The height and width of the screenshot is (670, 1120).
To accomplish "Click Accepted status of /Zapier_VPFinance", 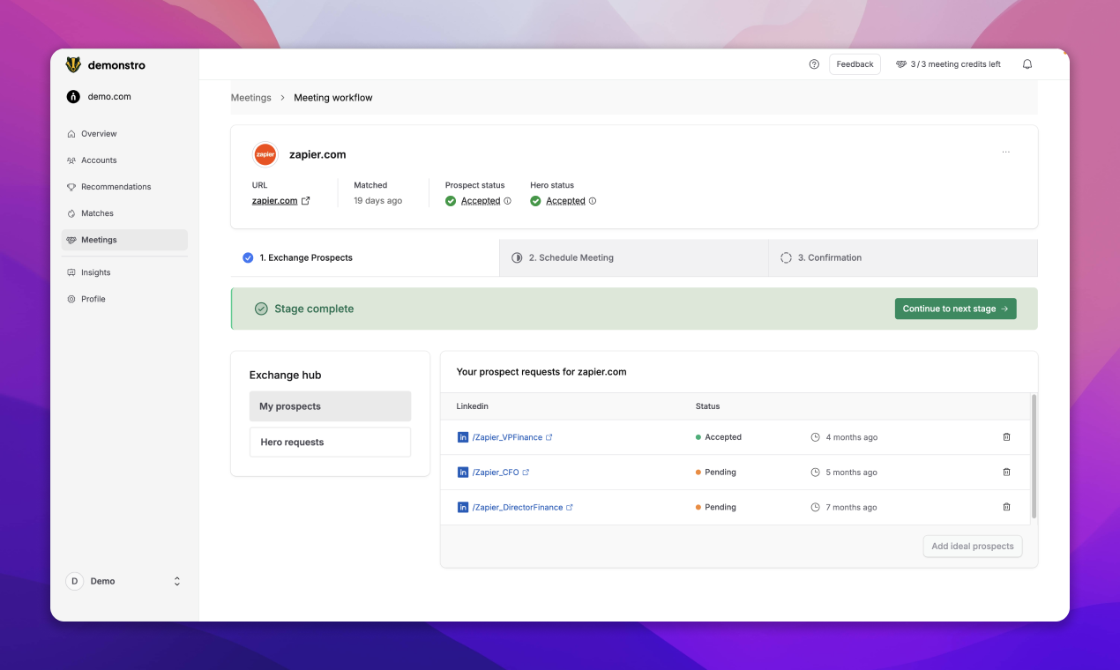I will tap(719, 437).
